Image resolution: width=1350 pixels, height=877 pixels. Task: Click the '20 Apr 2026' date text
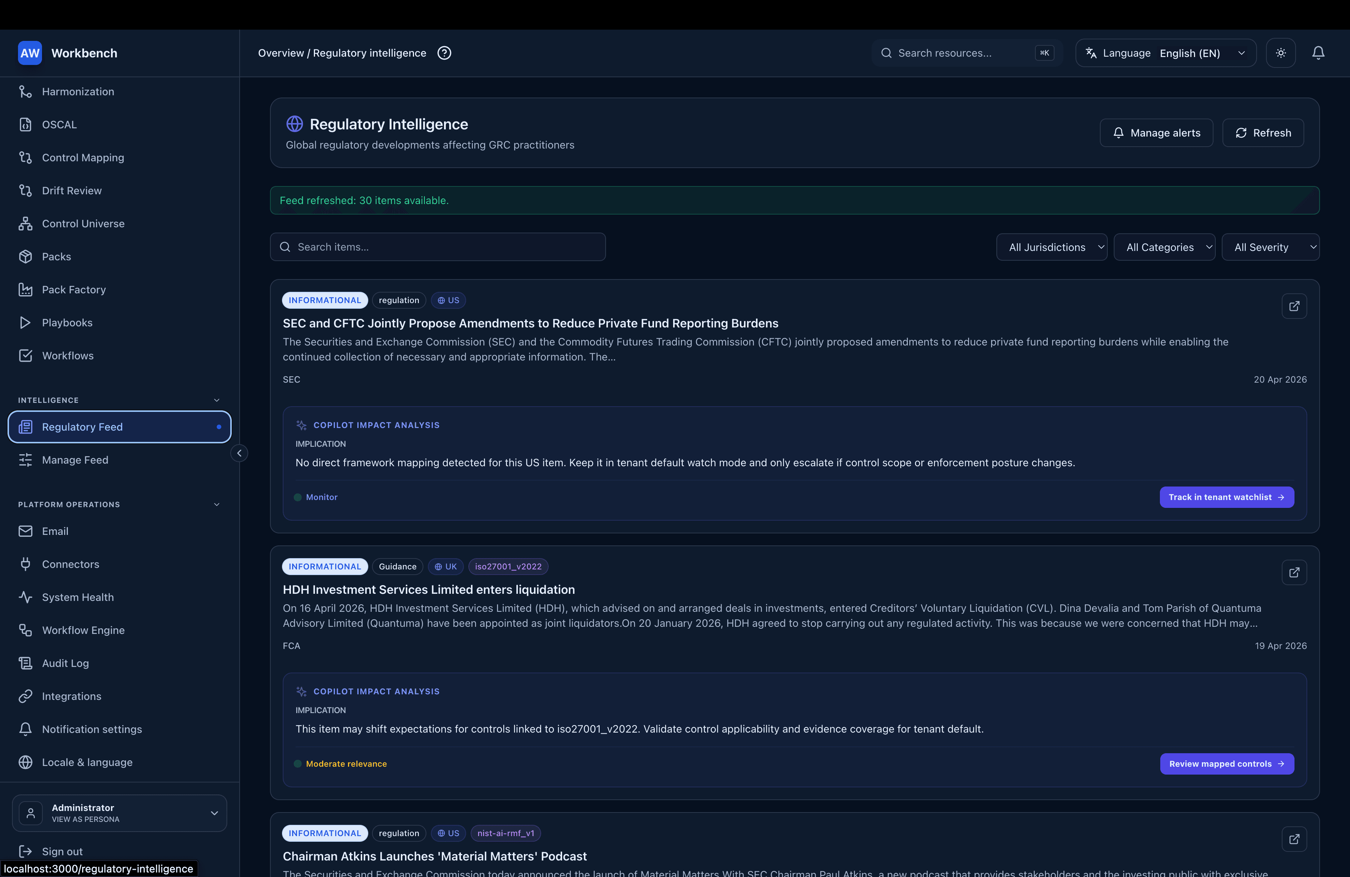pyautogui.click(x=1279, y=379)
